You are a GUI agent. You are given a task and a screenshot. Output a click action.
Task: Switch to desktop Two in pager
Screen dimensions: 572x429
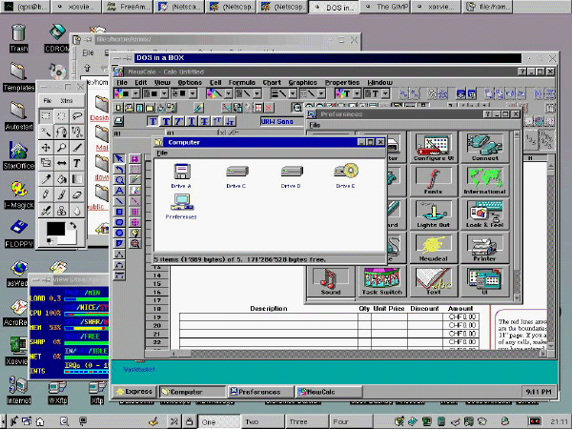pos(263,422)
